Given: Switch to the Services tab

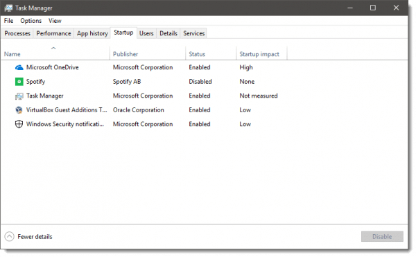Looking at the screenshot, I should click(x=194, y=33).
